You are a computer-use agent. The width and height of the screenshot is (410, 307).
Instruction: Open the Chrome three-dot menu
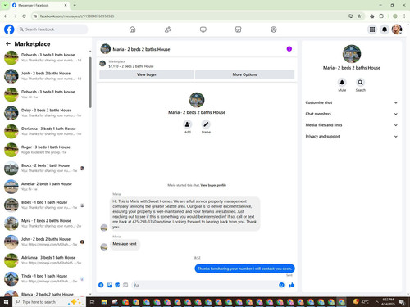click(404, 16)
